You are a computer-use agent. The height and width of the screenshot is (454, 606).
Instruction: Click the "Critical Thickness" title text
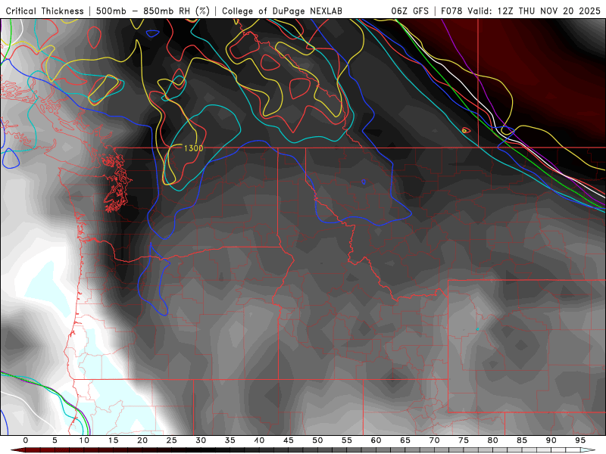[45, 11]
